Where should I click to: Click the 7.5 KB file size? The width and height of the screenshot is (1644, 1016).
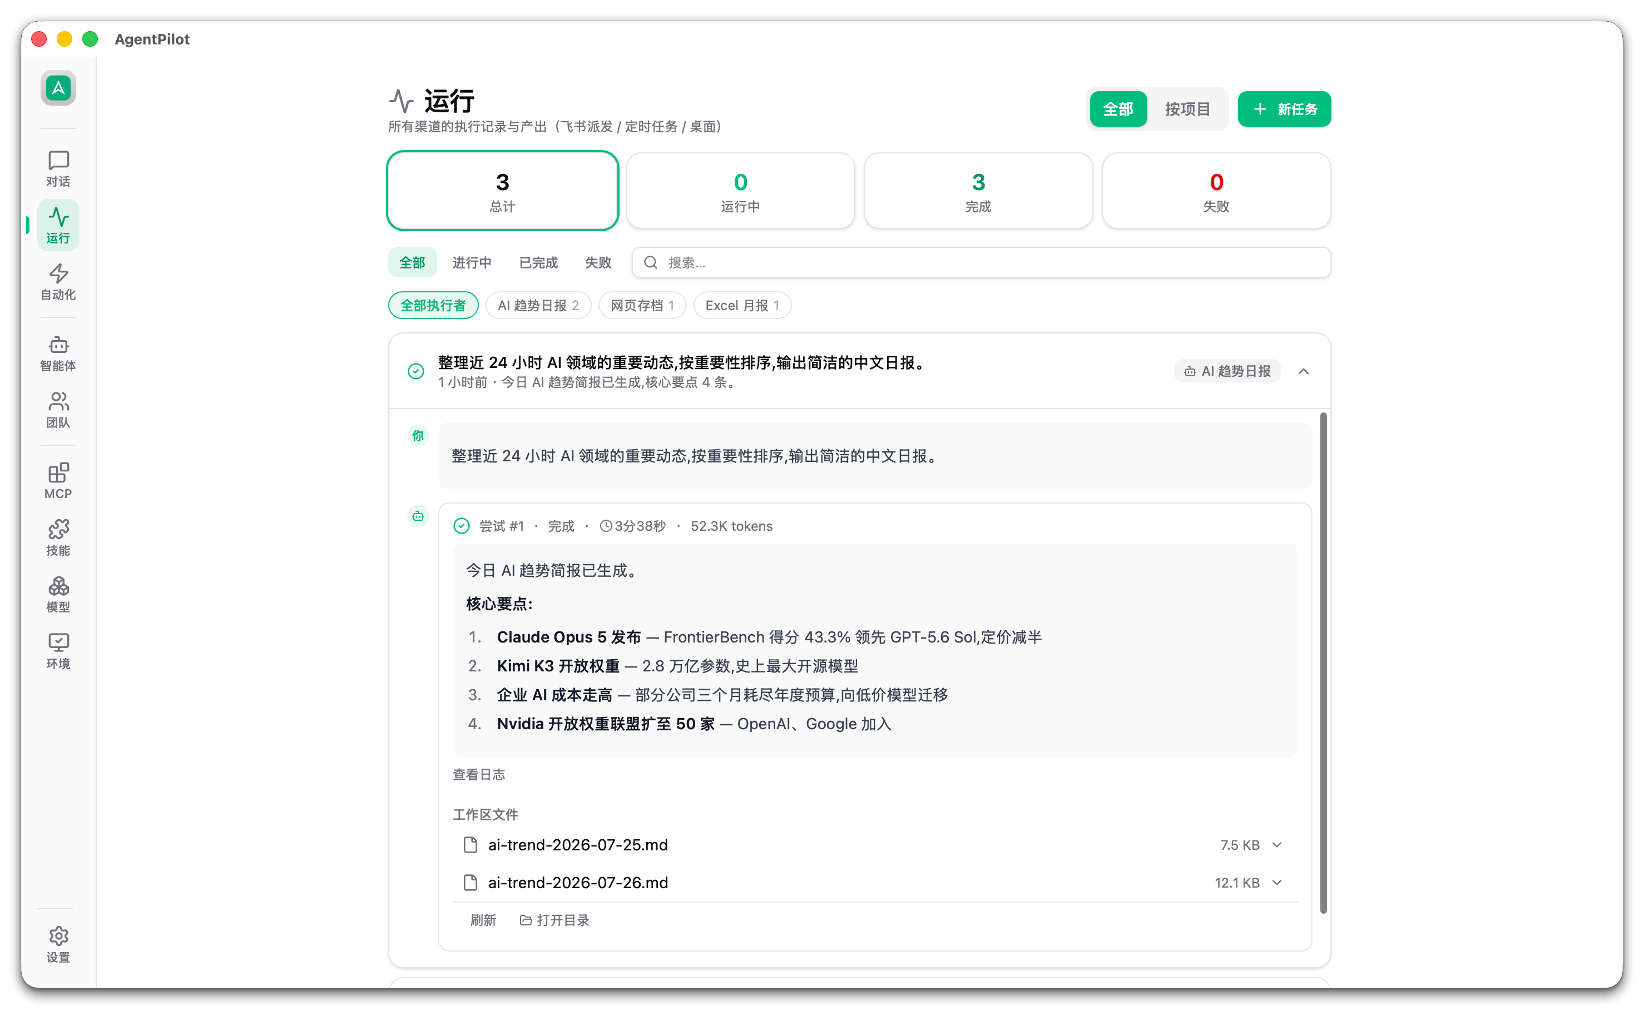(1240, 845)
